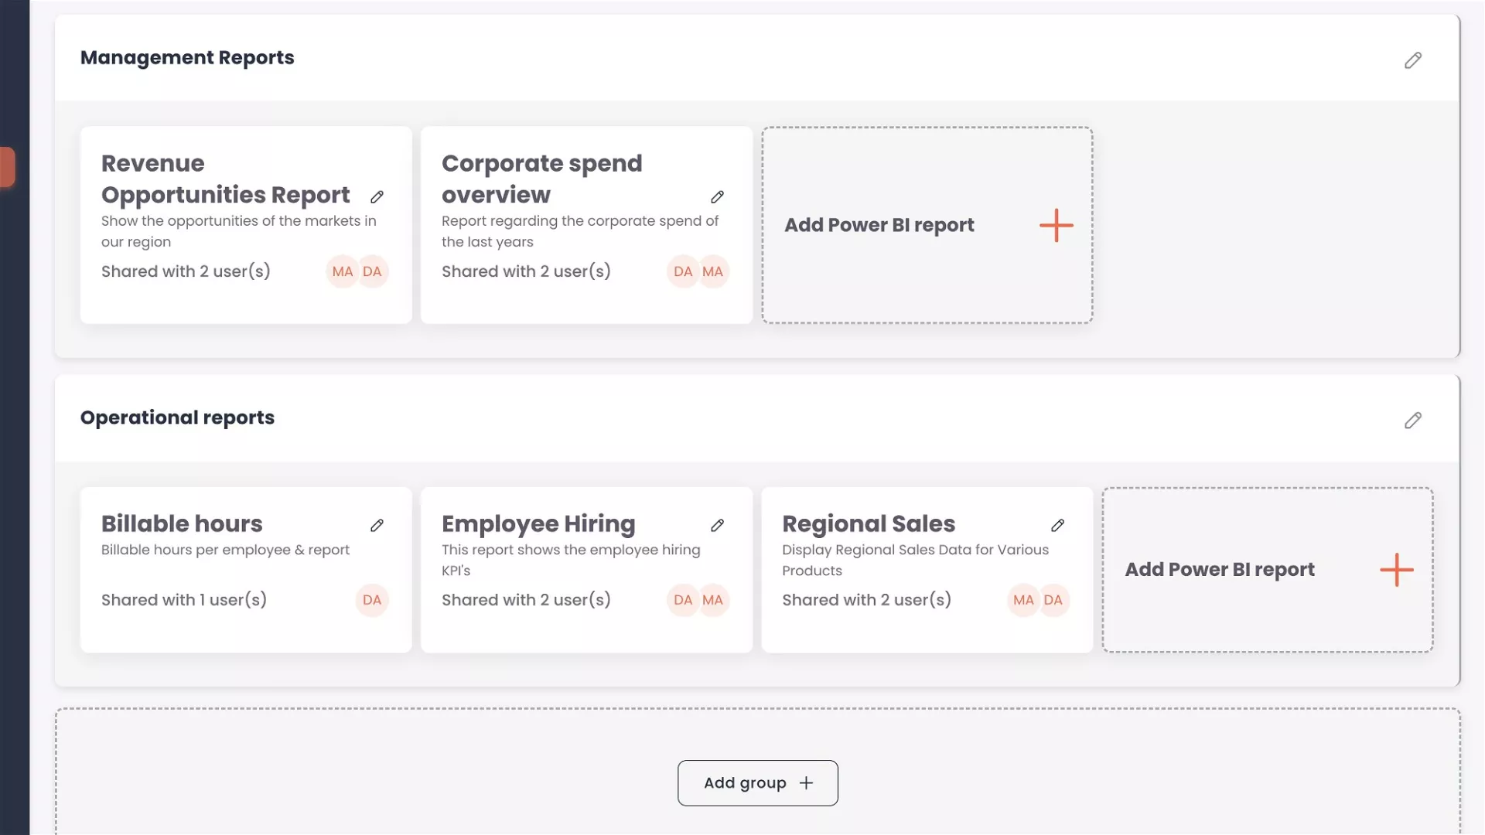
Task: Click Add Power BI report text in Management Reports
Action: (879, 226)
